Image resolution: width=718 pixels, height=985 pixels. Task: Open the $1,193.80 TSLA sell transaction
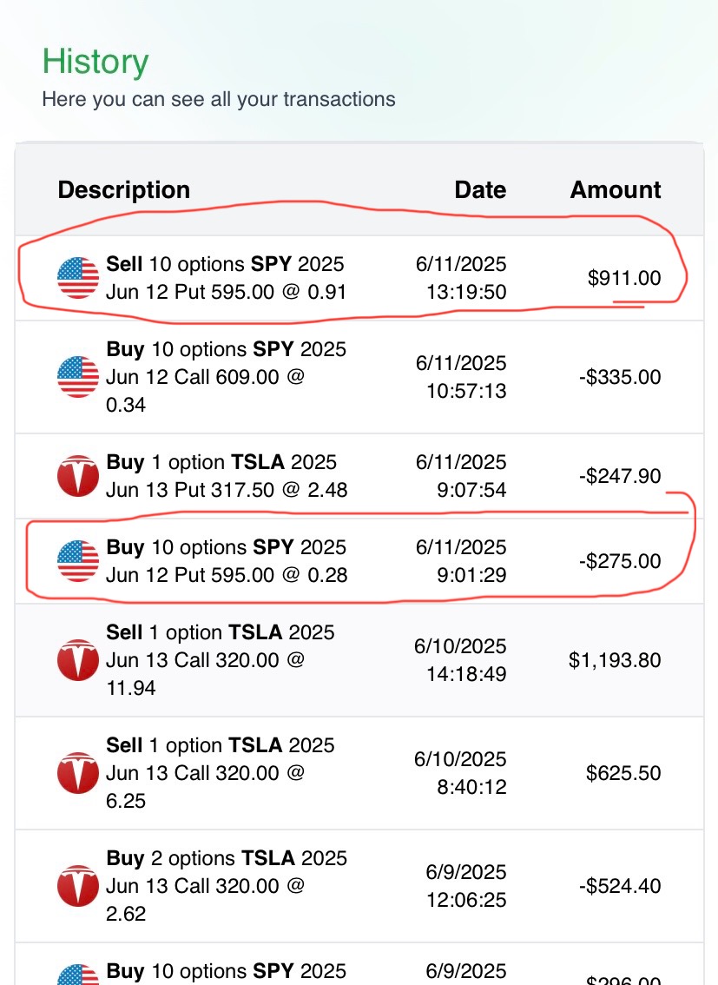click(359, 660)
